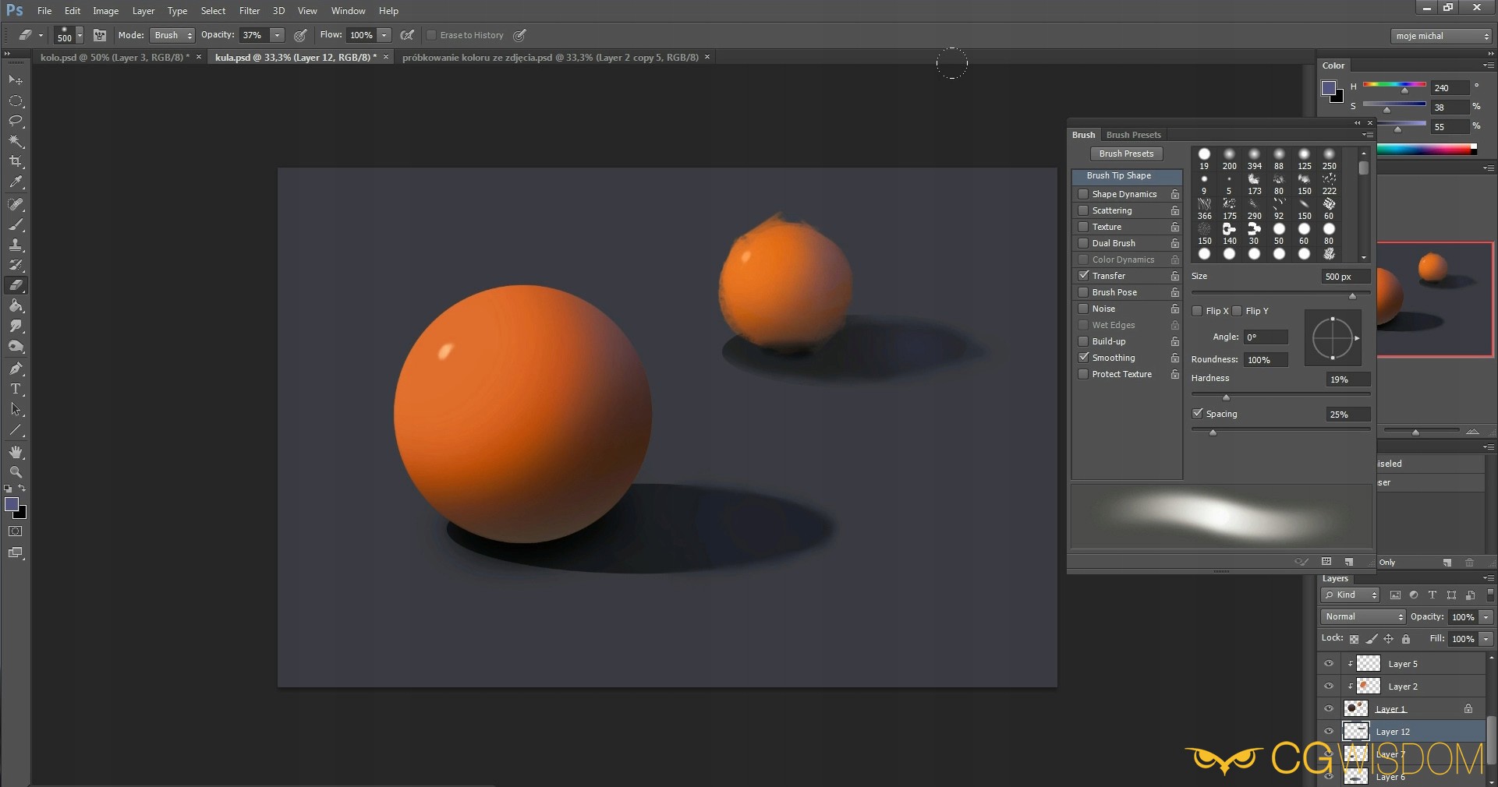
Task: Select the Lasso tool
Action: (x=16, y=121)
